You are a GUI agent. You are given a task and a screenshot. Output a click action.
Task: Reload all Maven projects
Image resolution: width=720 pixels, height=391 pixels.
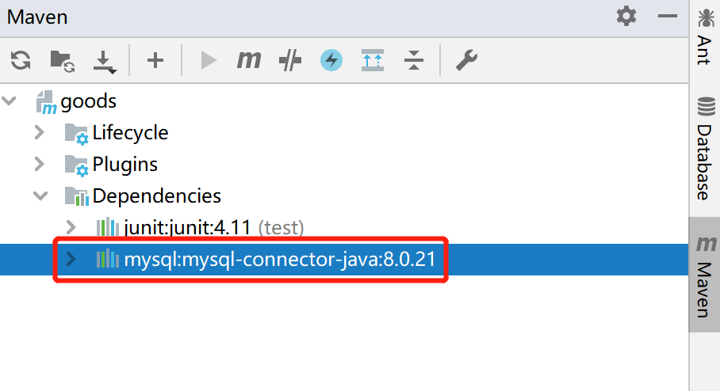(x=21, y=60)
